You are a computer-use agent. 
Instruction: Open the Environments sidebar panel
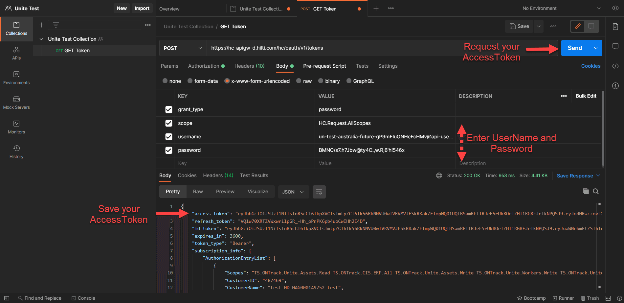pos(16,78)
